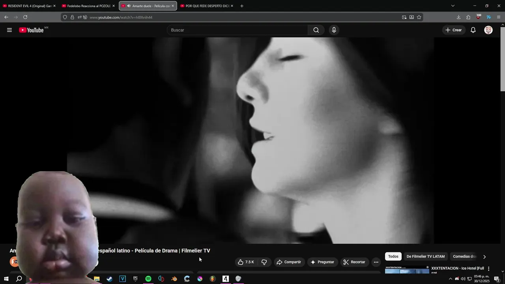Open browser extensions puzzle icon
Viewport: 505px width, 284px height.
pyautogui.click(x=468, y=17)
